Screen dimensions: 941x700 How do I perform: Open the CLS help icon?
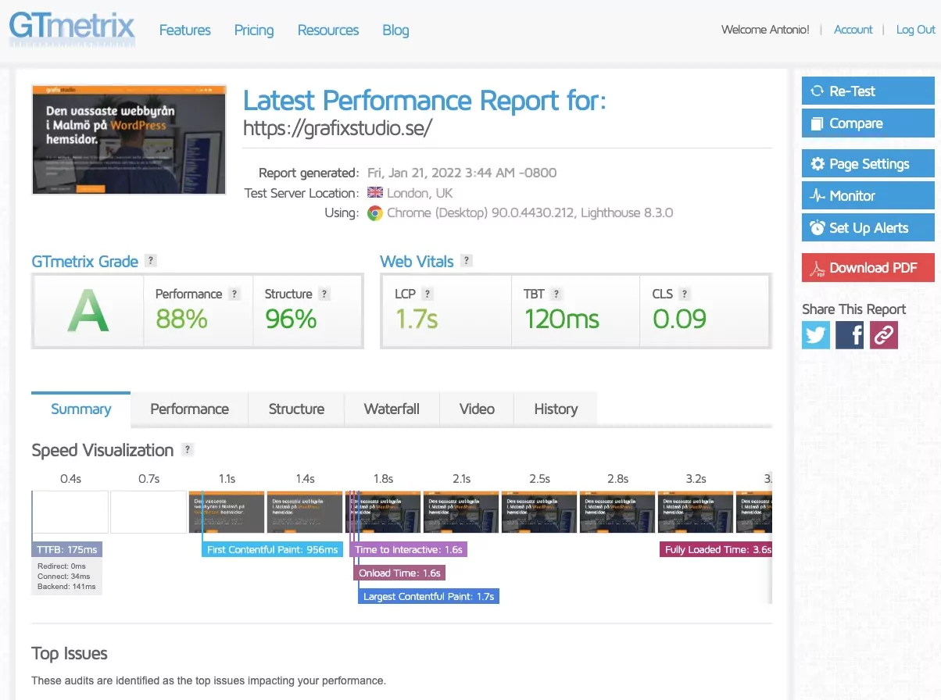coord(685,294)
